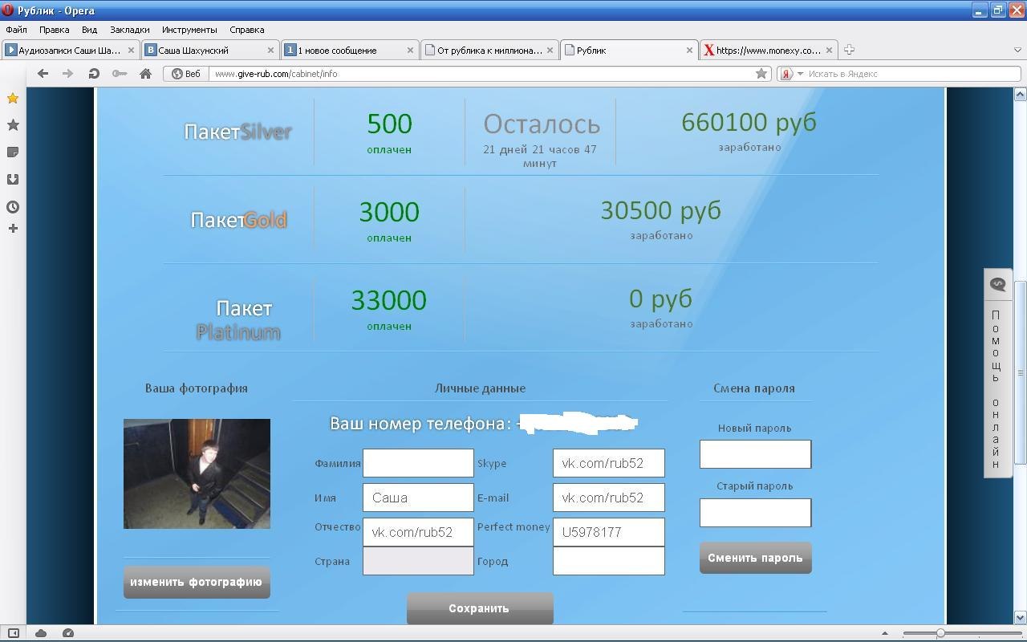This screenshot has width=1027, height=642.
Task: Open the history clock sidebar panel
Action: [x=13, y=207]
